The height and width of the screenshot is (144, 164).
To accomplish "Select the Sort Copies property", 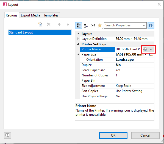I will (90, 91).
